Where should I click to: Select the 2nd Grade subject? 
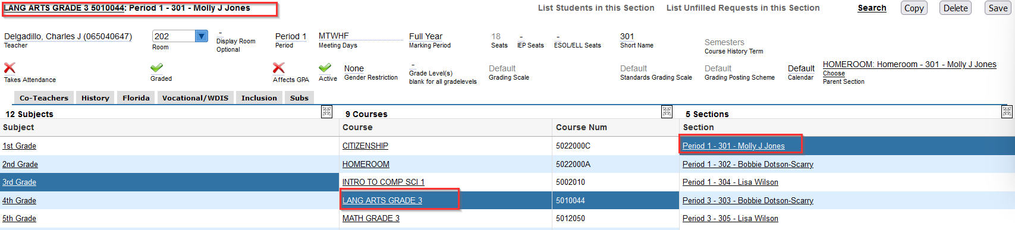[20, 164]
